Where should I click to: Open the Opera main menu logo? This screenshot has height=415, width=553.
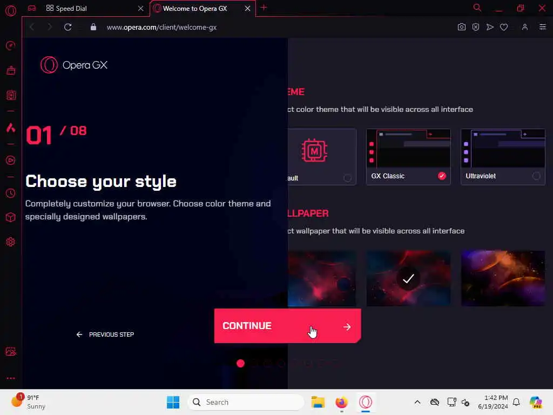point(11,11)
